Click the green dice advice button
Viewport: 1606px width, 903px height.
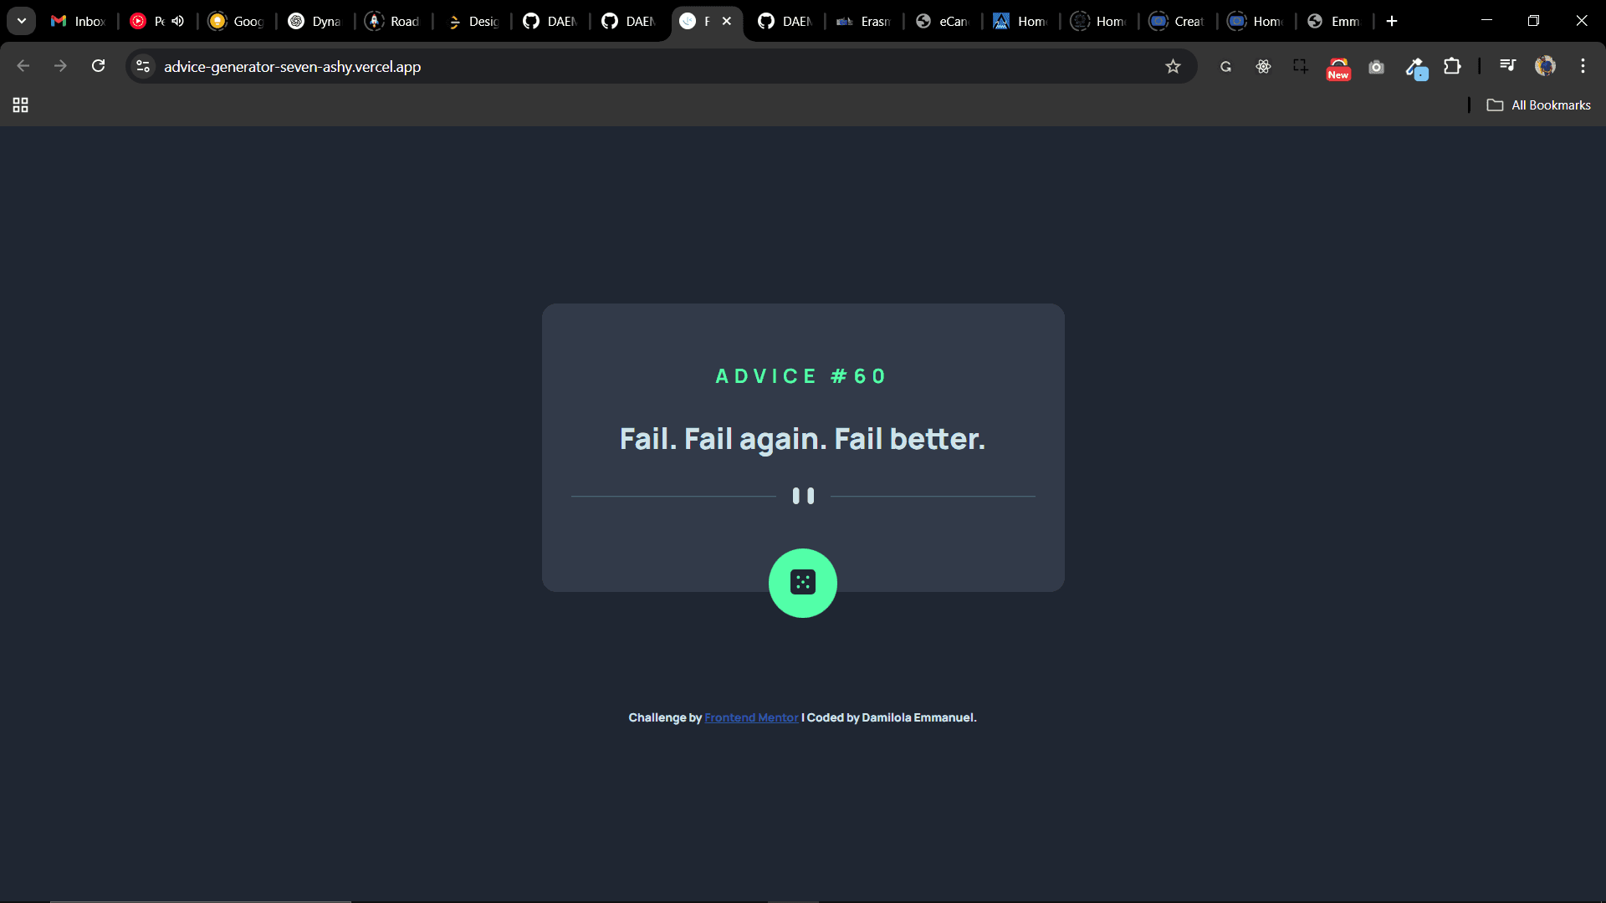point(802,583)
